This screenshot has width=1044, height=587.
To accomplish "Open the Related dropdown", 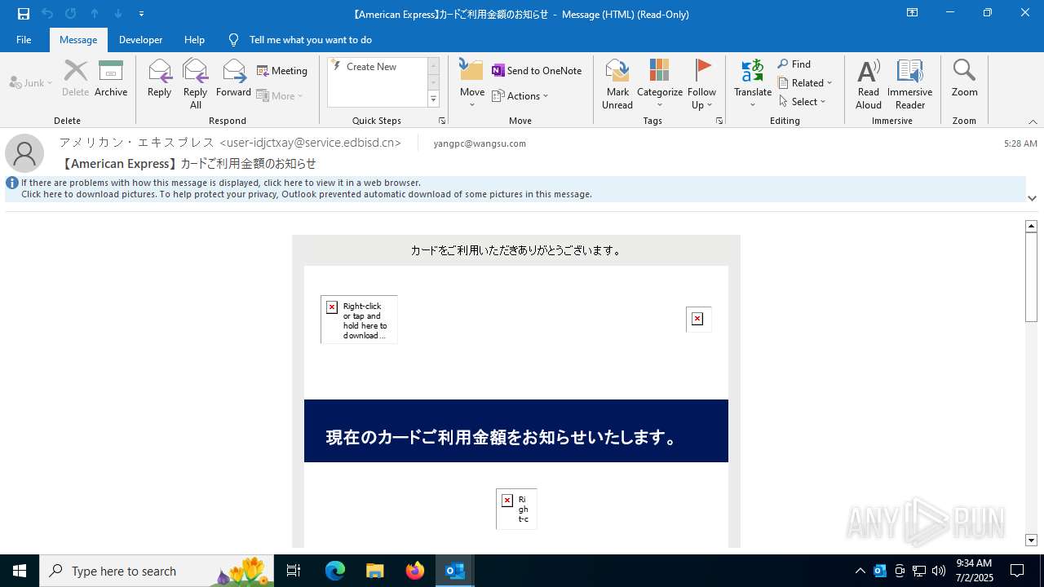I will pos(805,83).
